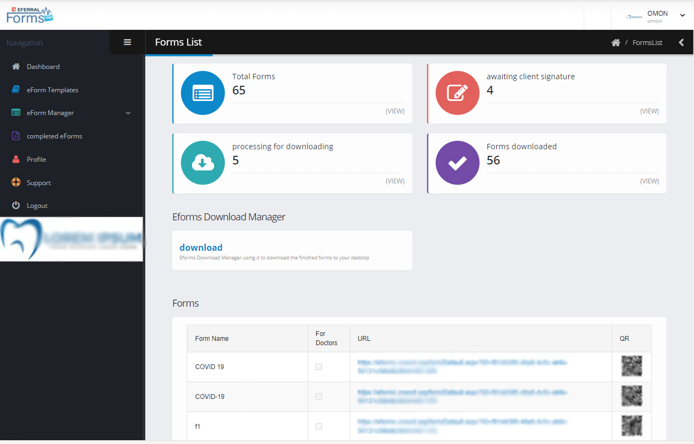The height and width of the screenshot is (444, 694).
Task: Click the purple Forms downloaded checkmark icon
Action: pos(457,163)
